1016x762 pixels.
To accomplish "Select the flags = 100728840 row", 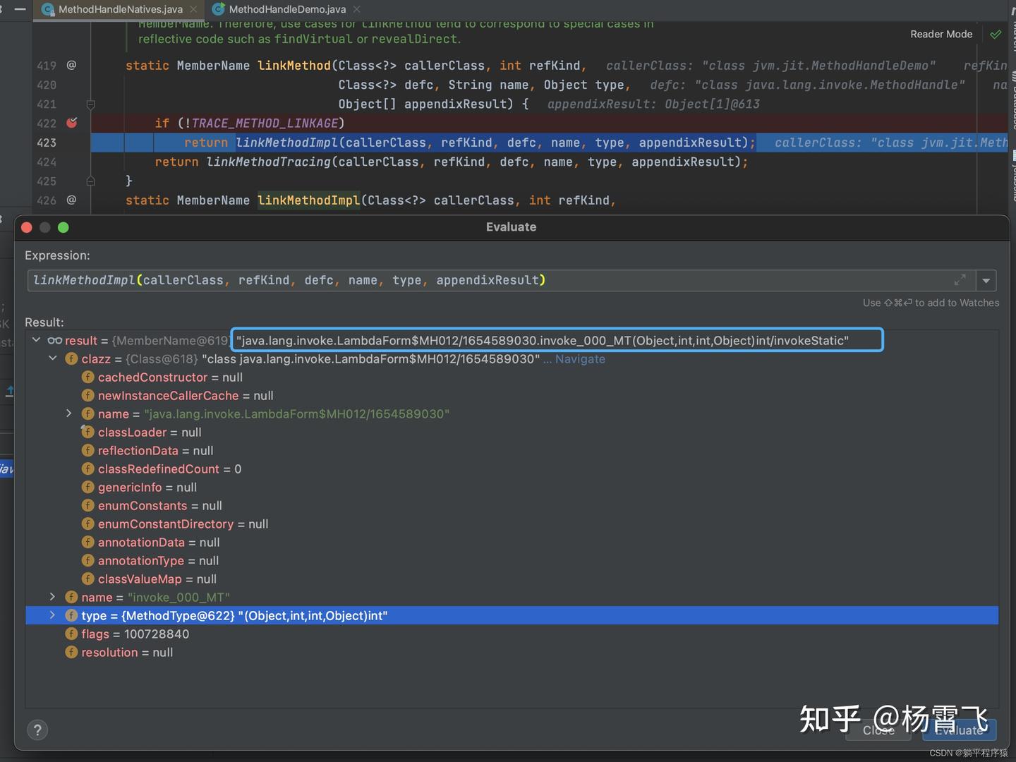I will coord(512,634).
